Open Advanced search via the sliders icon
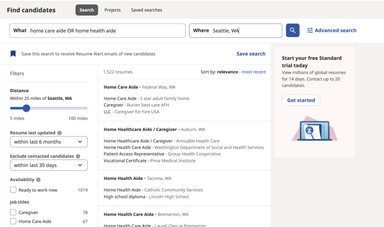The width and height of the screenshot is (384, 227). click(x=310, y=30)
